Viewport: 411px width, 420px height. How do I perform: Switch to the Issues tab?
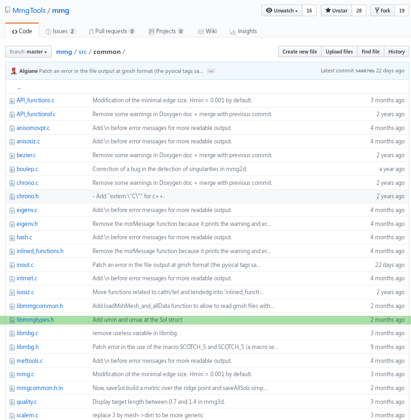(x=60, y=31)
